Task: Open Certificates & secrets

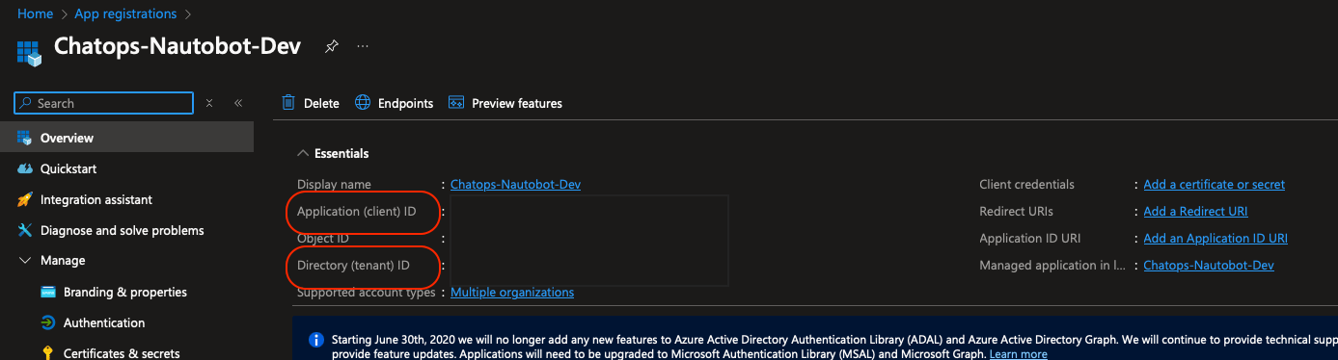Action: (122, 353)
